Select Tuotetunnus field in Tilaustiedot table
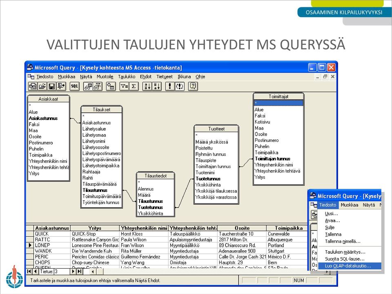The height and width of the screenshot is (294, 392). point(151,207)
